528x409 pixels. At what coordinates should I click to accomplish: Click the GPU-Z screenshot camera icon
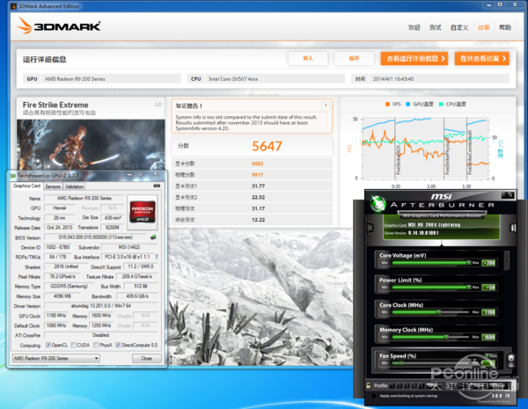(157, 186)
